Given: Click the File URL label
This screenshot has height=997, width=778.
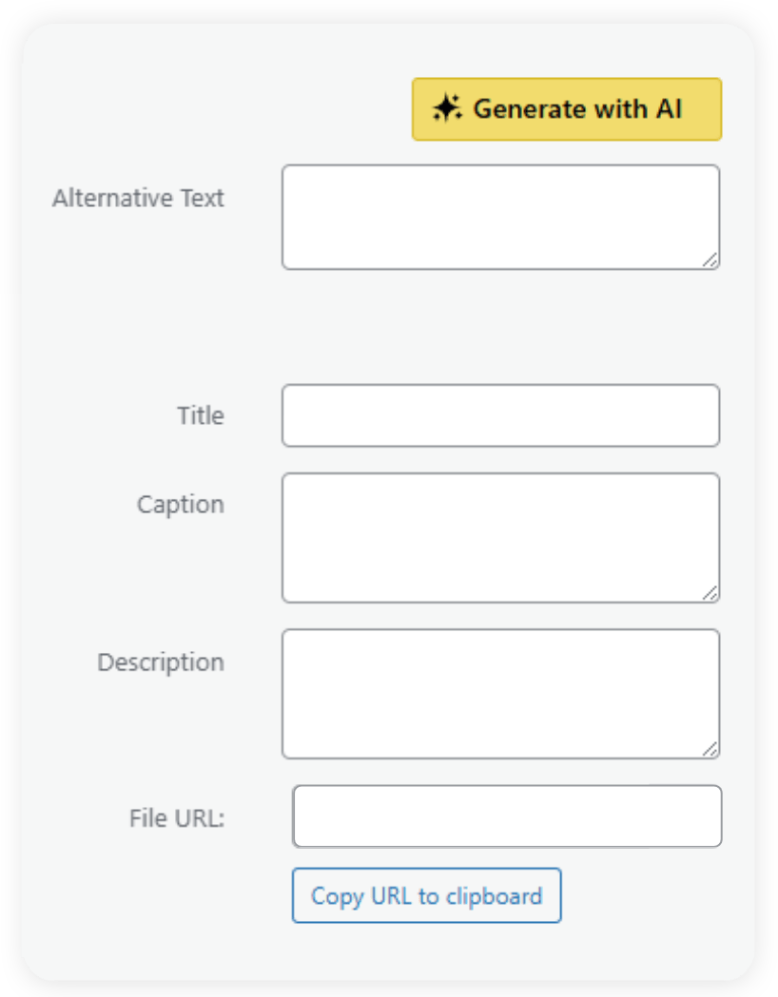Looking at the screenshot, I should click(x=177, y=817).
